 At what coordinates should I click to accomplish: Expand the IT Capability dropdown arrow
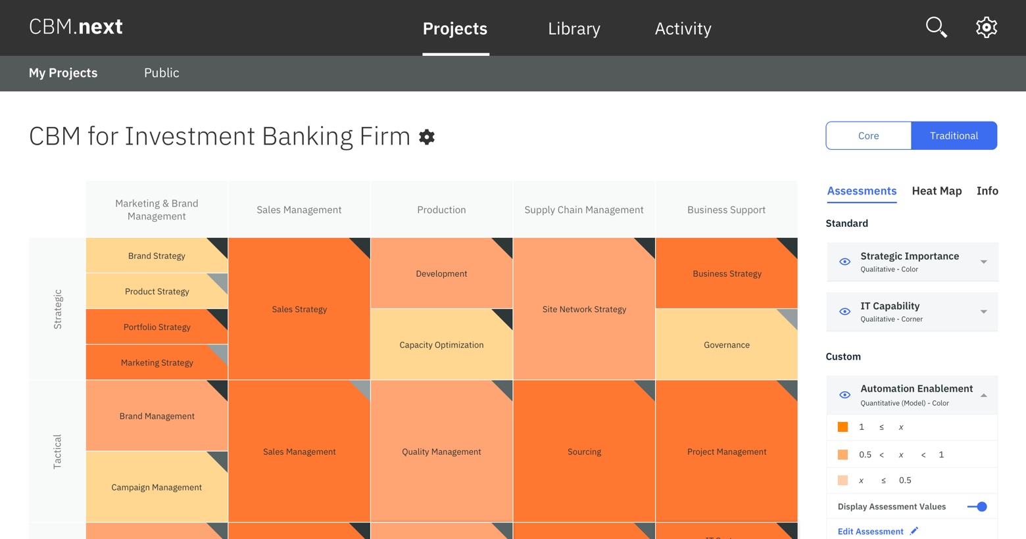[x=984, y=312]
